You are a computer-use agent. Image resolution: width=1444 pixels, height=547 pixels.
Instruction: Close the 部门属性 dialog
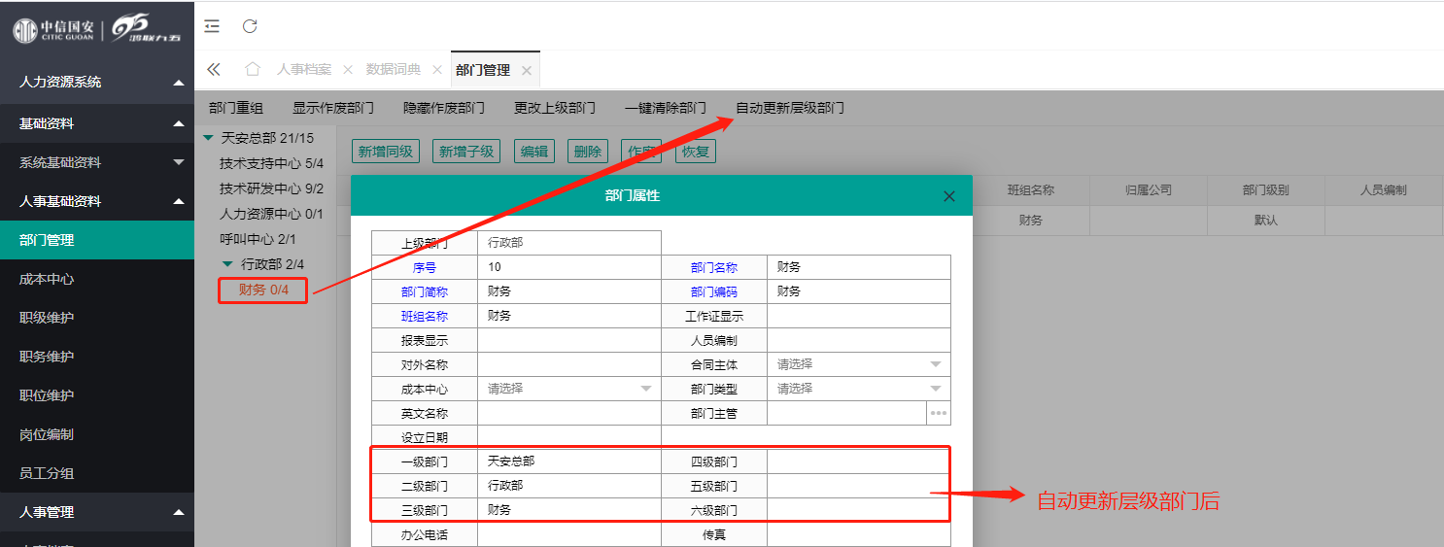[x=949, y=196]
